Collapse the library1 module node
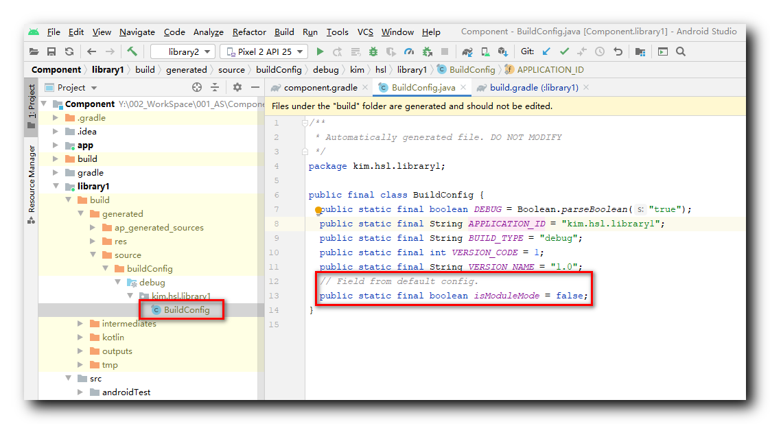Viewport: 770px width, 424px height. [x=56, y=187]
